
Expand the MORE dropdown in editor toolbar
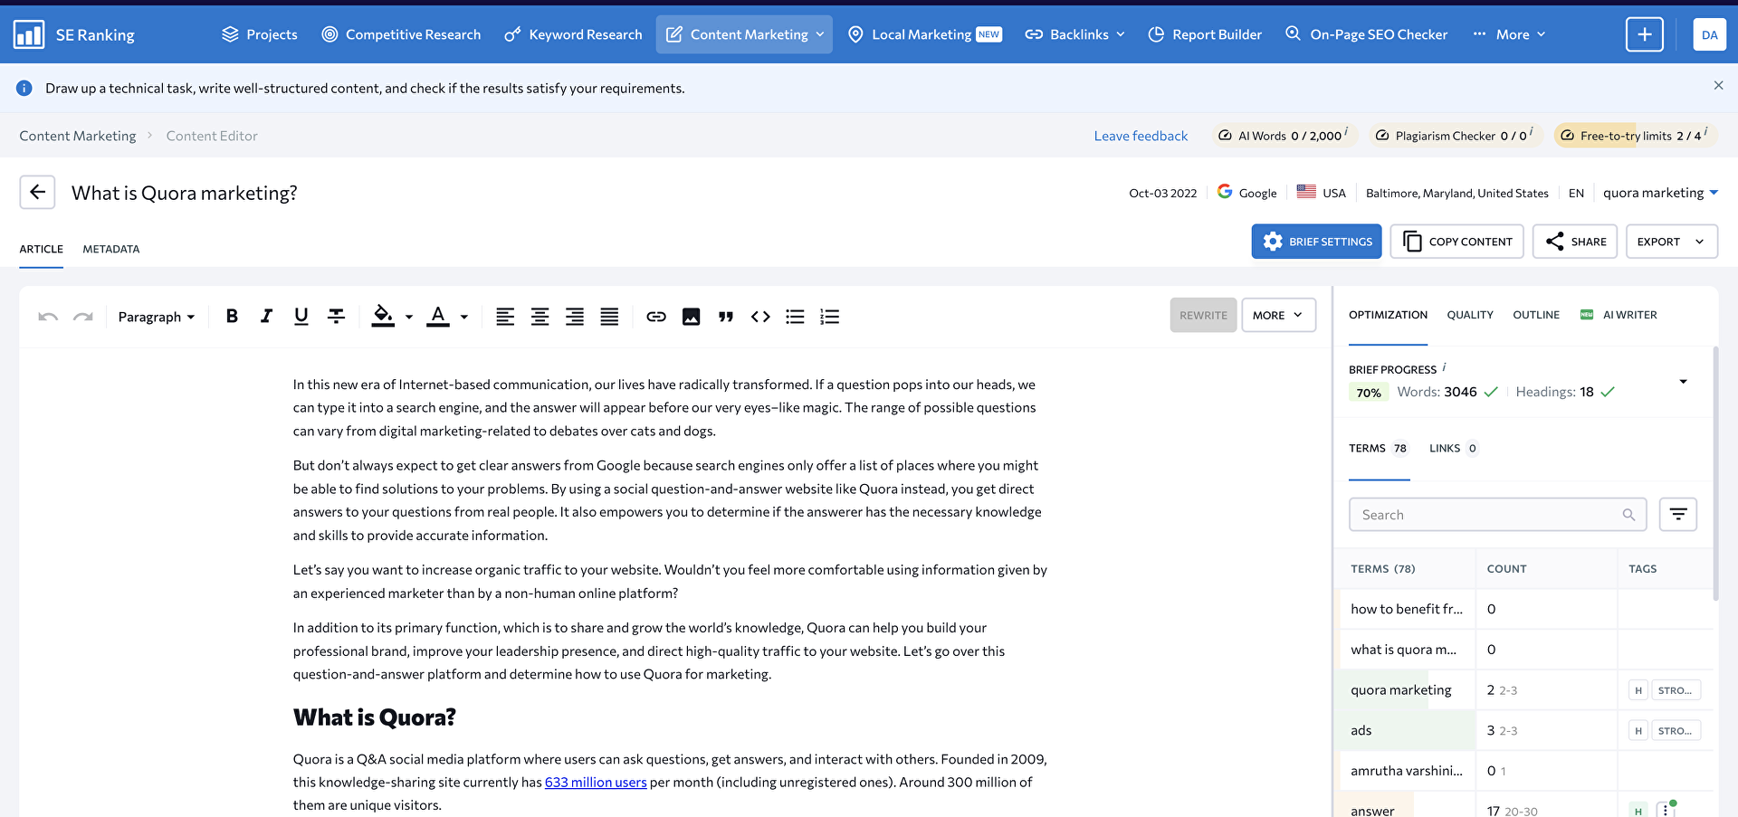point(1278,315)
